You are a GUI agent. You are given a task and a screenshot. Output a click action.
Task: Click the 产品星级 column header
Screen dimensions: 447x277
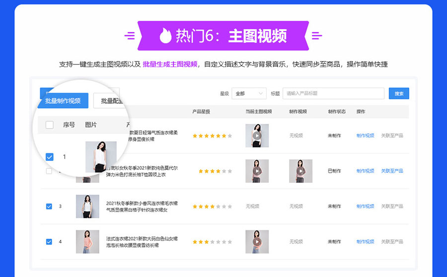coord(201,112)
